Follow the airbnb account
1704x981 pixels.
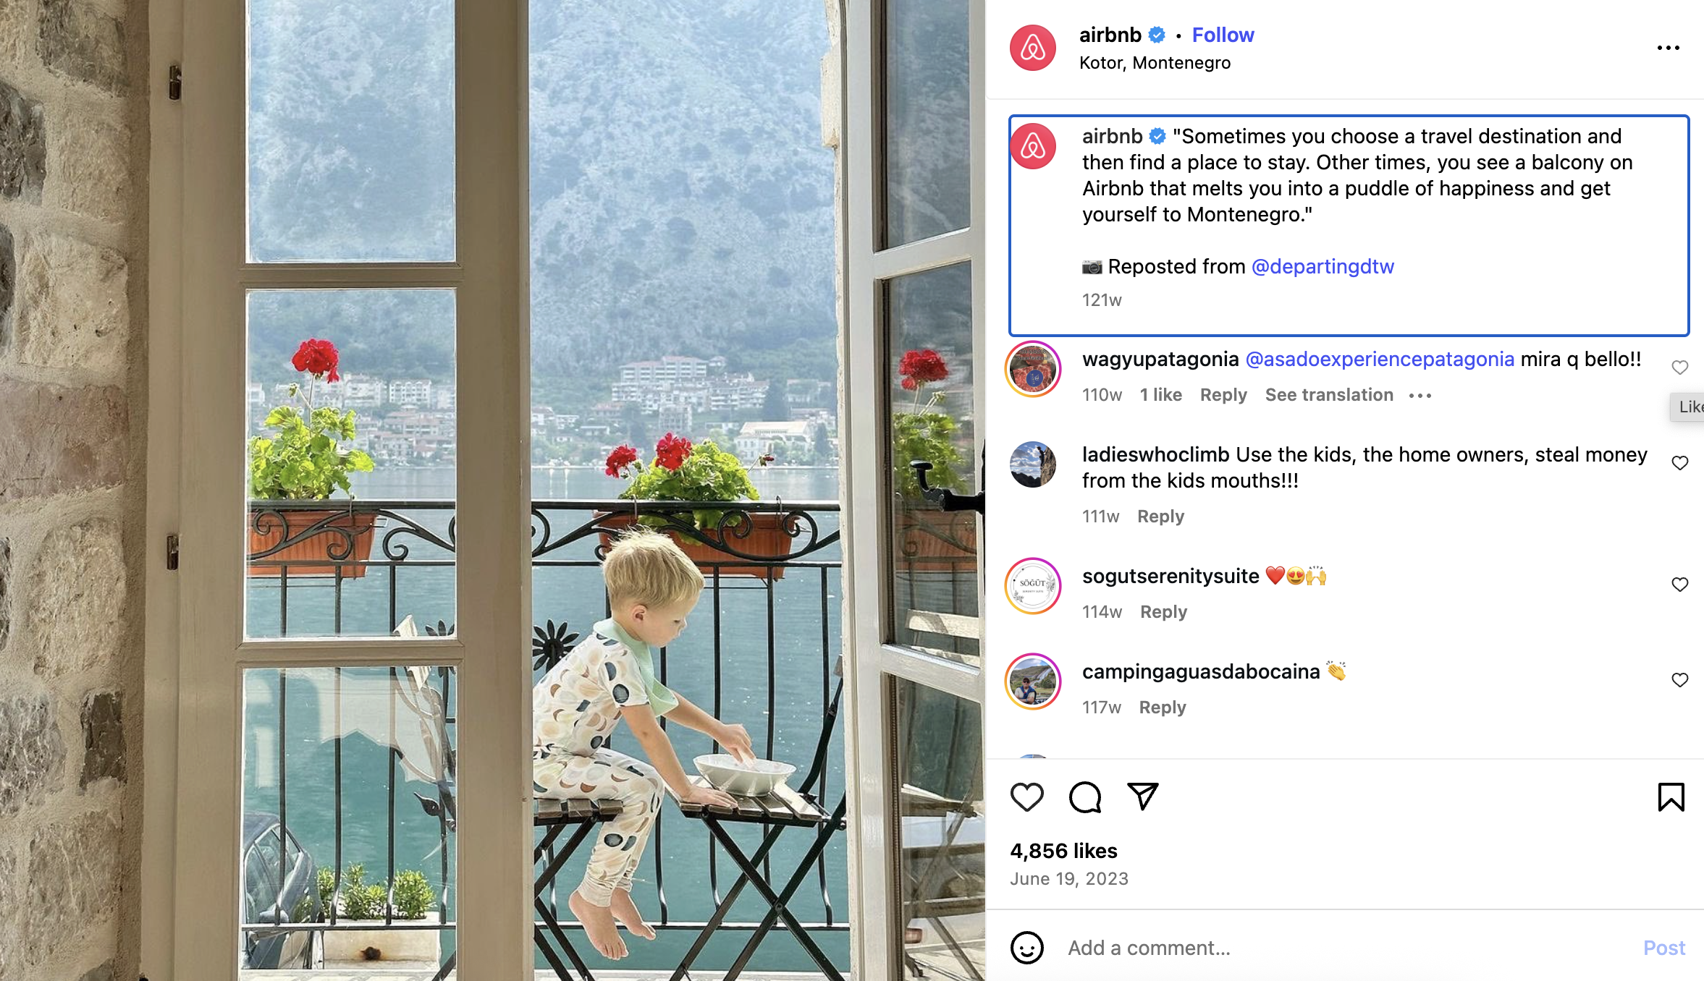[x=1223, y=35]
